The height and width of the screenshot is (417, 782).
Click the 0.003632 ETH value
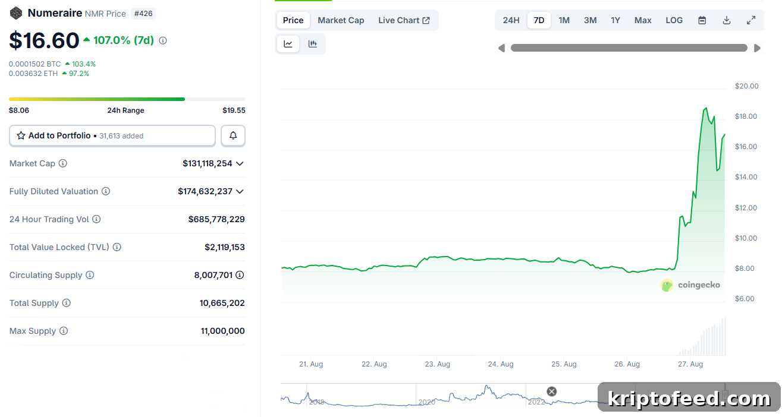pyautogui.click(x=33, y=74)
